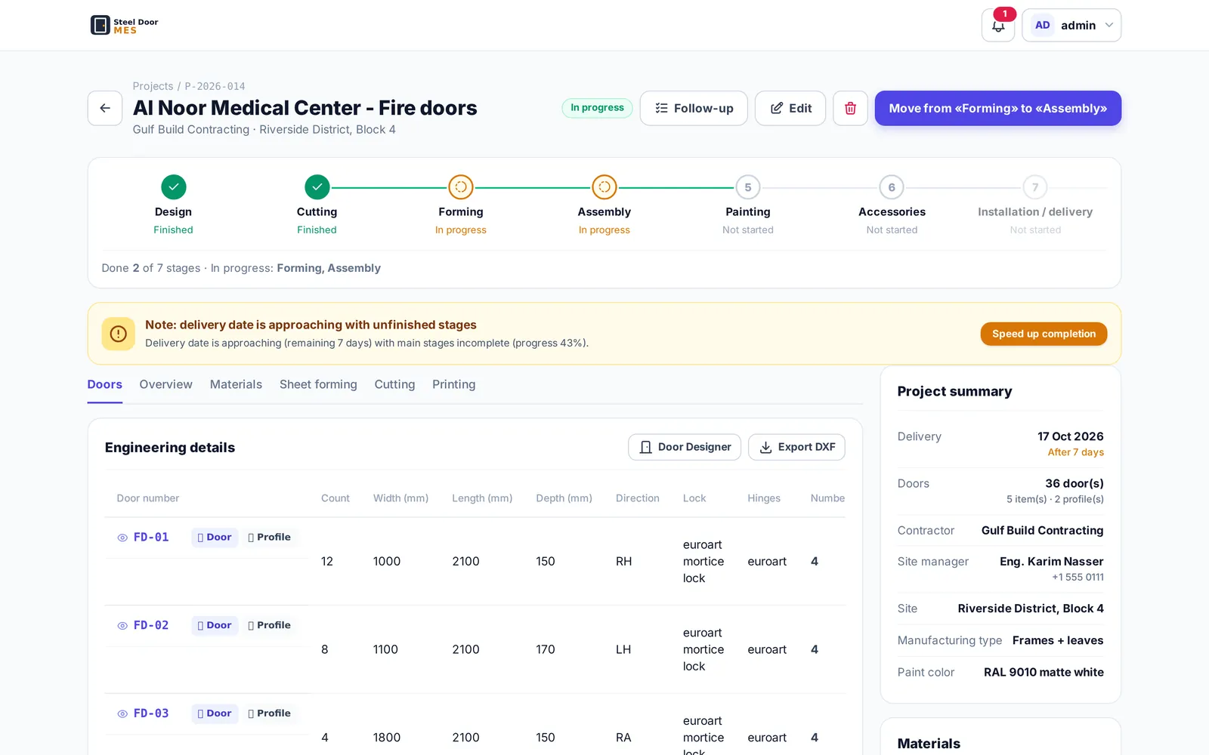Click Speed up completion
1209x755 pixels.
[1044, 334]
